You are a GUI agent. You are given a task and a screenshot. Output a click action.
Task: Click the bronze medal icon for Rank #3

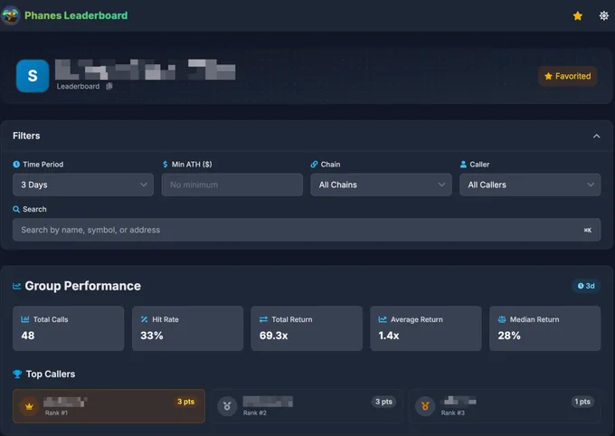425,406
